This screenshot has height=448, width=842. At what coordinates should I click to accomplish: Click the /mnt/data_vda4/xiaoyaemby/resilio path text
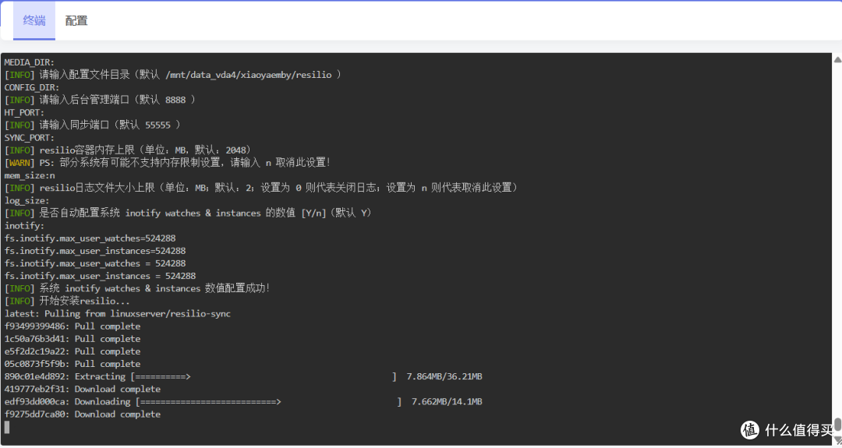pos(249,75)
